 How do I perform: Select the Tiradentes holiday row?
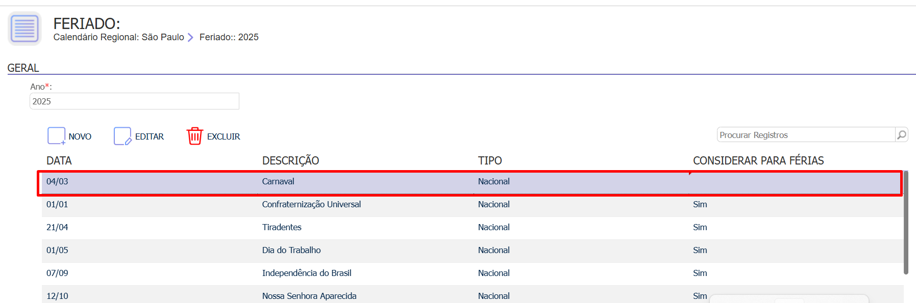click(x=472, y=228)
